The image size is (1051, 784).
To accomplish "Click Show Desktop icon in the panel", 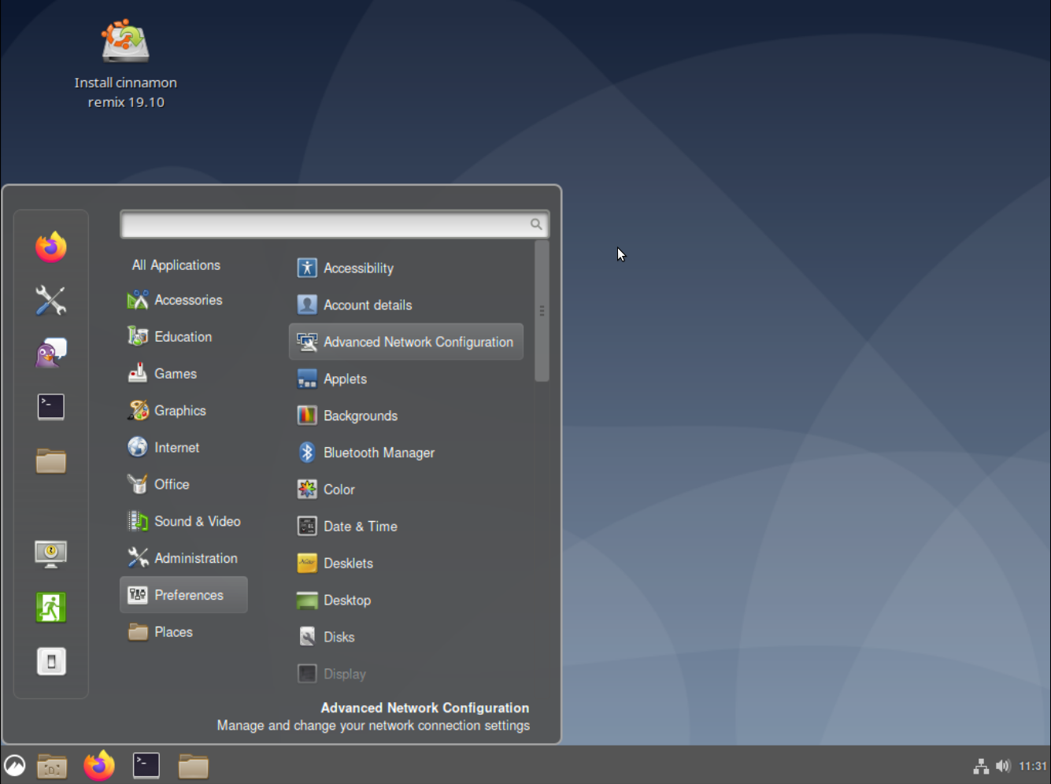I will [52, 766].
